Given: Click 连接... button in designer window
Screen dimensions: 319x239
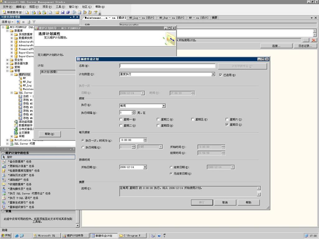Looking at the screenshot, I should pos(276,46).
